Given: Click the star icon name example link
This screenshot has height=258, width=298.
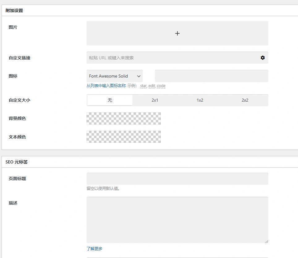Looking at the screenshot, I should click(x=143, y=86).
